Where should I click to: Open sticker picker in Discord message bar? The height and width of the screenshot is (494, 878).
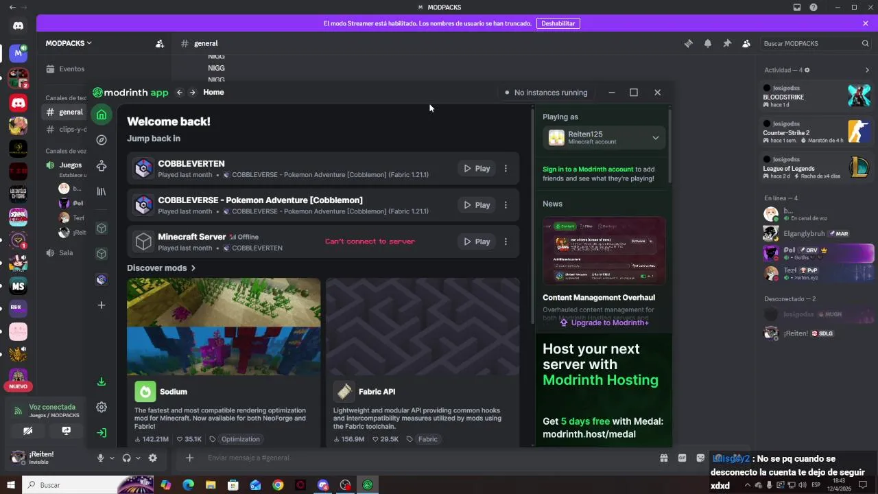click(700, 458)
